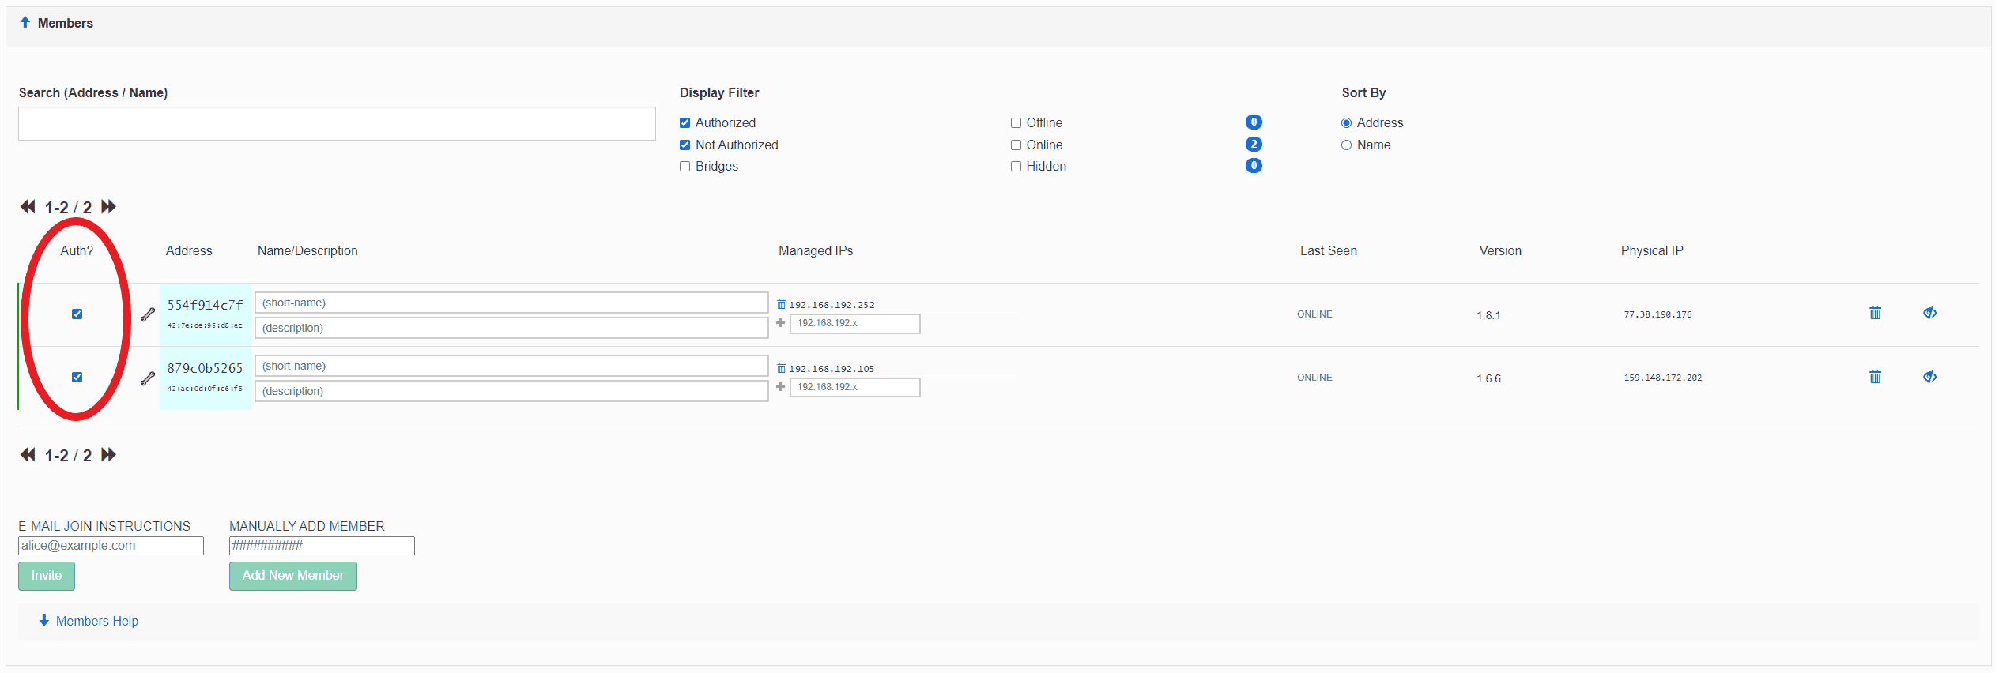Sort members by Name
This screenshot has width=1995, height=673.
1346,145
